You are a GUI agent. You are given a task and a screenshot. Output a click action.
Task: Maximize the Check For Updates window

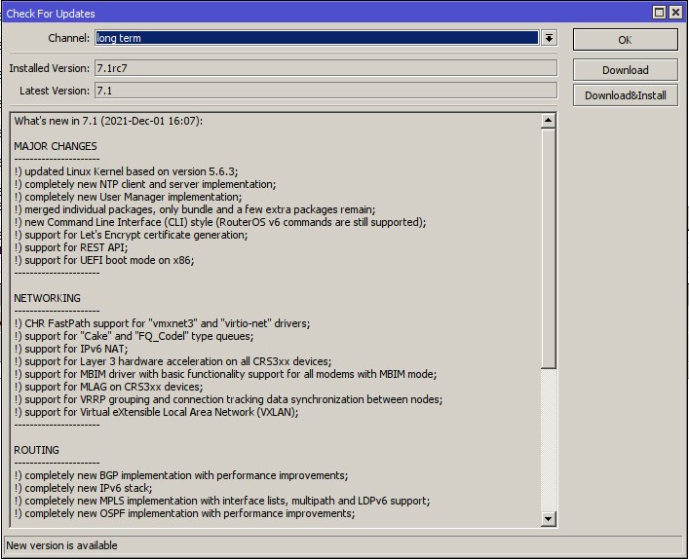pos(659,13)
